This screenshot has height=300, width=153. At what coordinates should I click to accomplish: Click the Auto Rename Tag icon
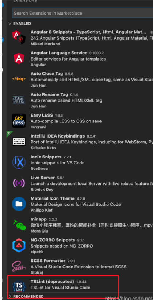pos(19,100)
